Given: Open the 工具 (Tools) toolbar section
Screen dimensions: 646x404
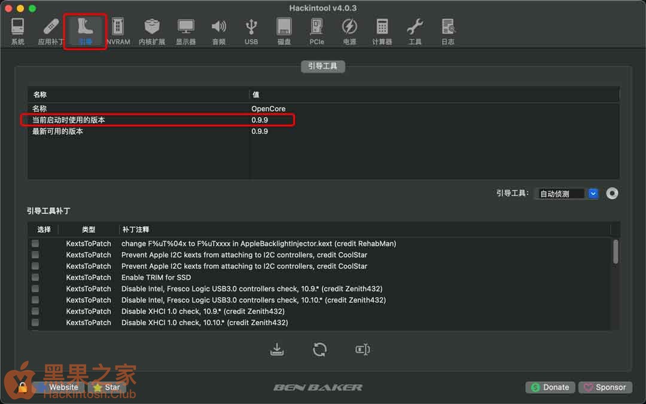Looking at the screenshot, I should point(415,31).
